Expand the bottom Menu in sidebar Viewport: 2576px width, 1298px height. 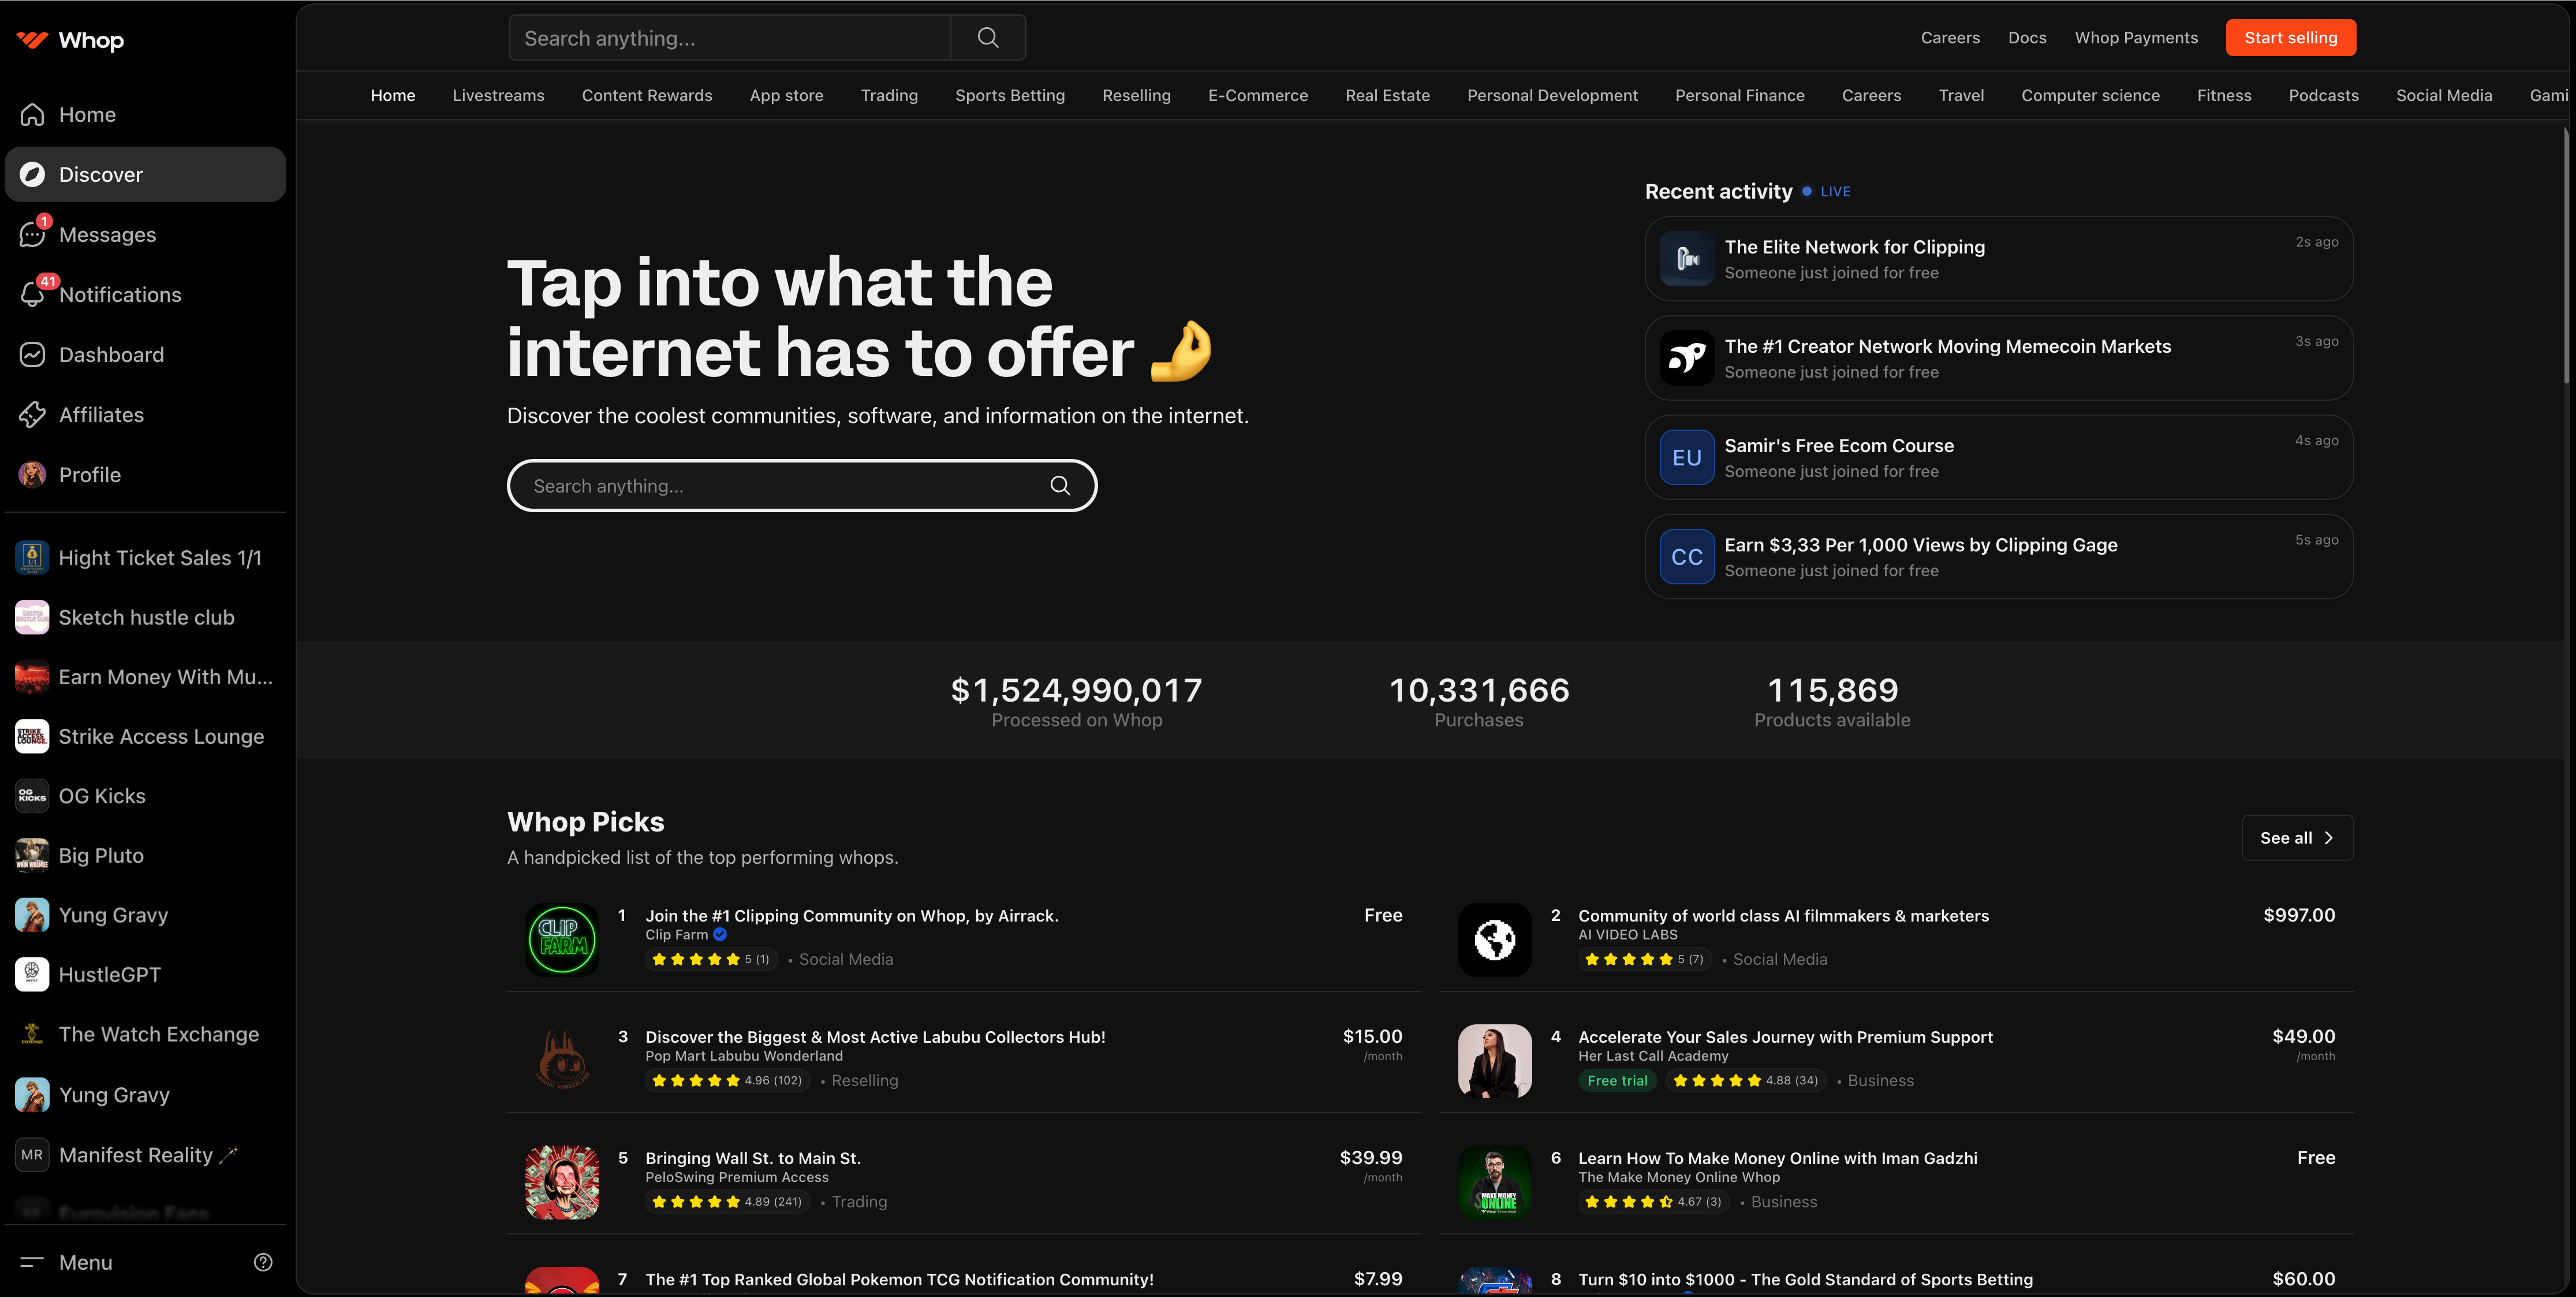[x=85, y=1262]
